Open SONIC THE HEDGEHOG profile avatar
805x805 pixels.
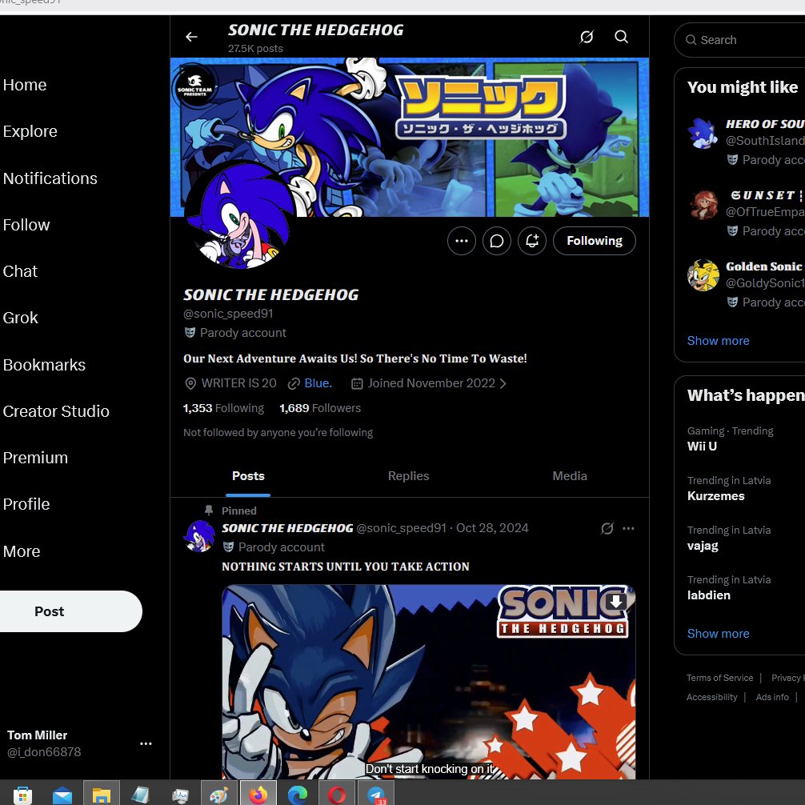[x=240, y=215]
